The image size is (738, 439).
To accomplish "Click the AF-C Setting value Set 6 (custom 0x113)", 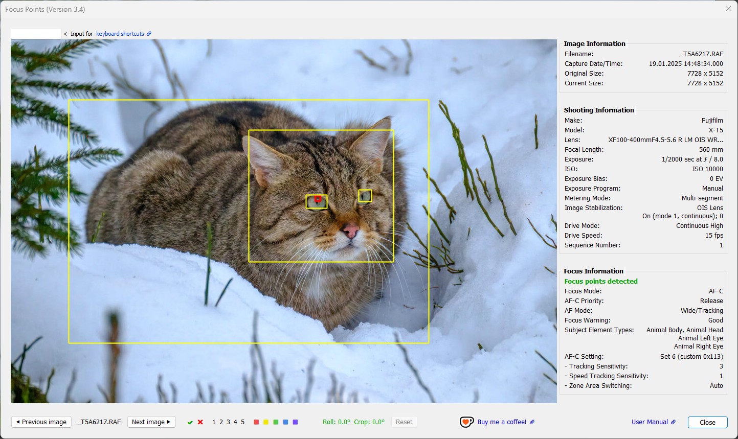I will coord(691,357).
